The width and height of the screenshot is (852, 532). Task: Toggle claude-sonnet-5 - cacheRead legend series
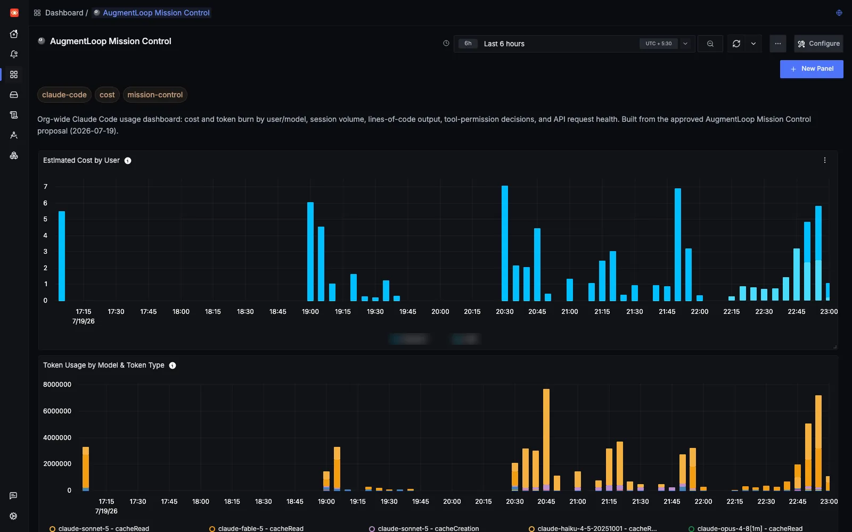click(99, 528)
